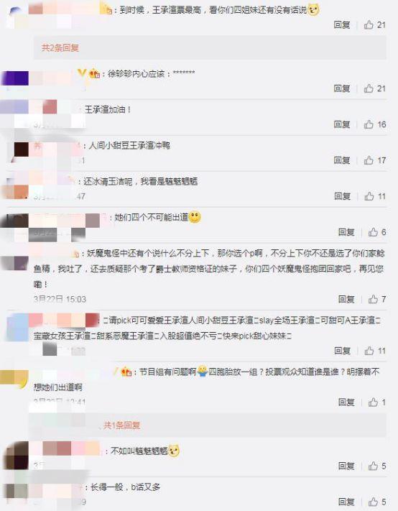Click the yellow V verified badge

82,73
